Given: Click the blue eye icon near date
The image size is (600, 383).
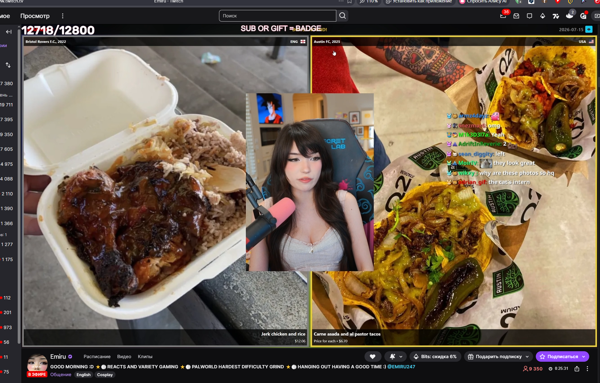Looking at the screenshot, I should (589, 29).
